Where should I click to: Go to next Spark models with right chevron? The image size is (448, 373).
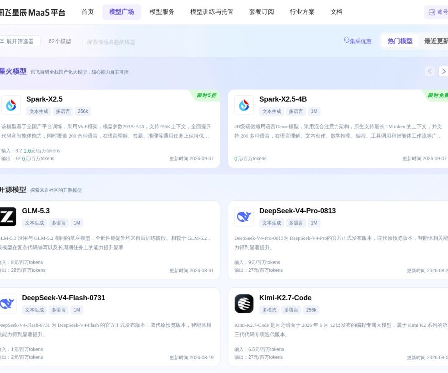coord(443,71)
